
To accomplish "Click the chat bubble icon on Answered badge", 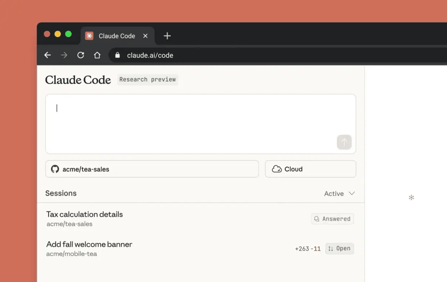I will click(x=317, y=219).
